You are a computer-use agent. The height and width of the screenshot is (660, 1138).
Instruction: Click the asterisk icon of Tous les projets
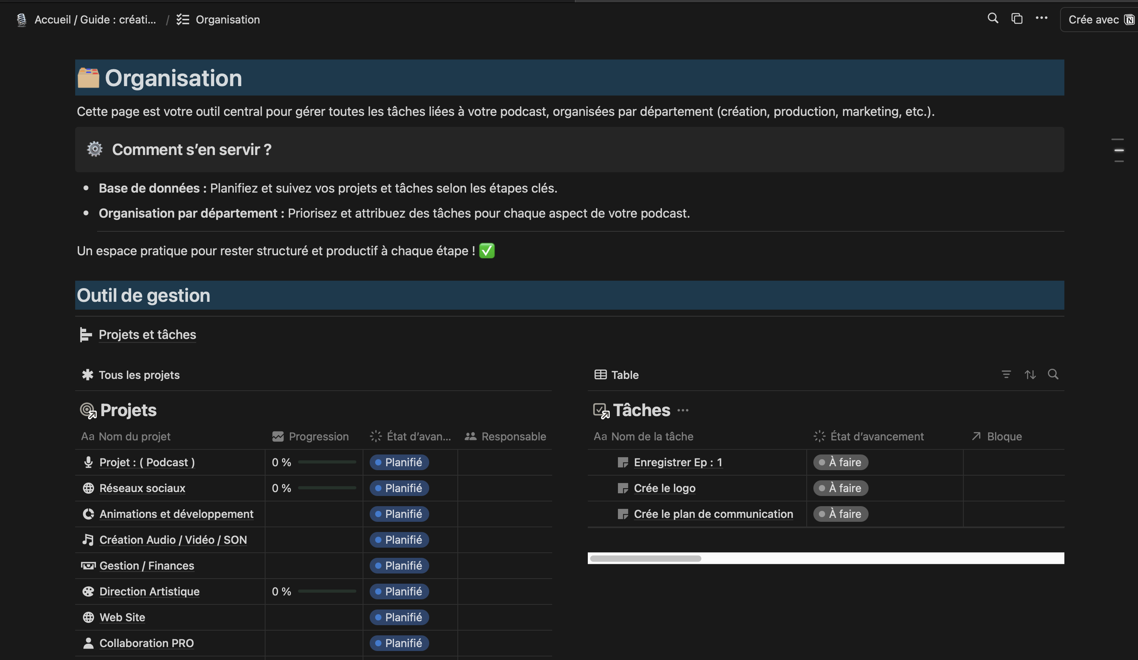pos(87,375)
